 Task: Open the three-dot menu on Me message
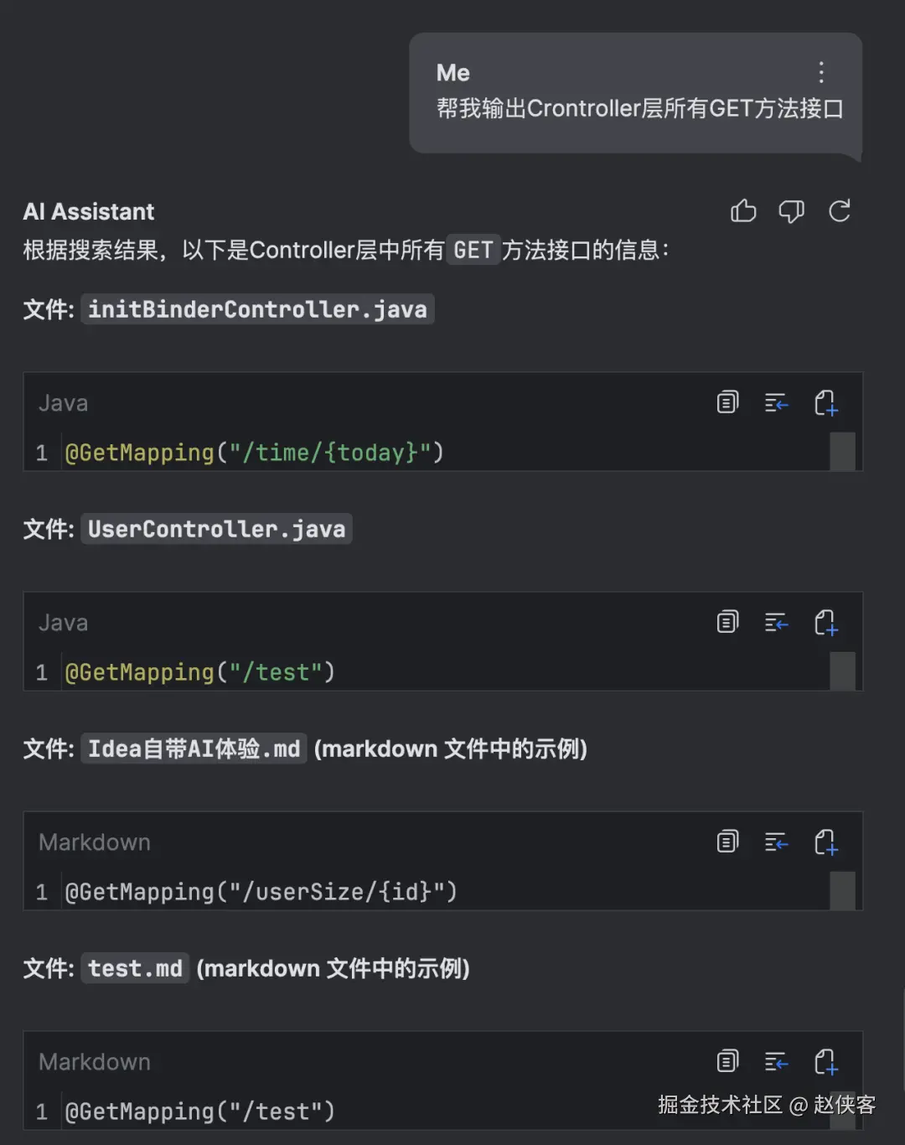point(821,73)
